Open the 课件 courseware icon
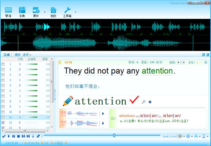This screenshot has height=146, width=211. click(36, 12)
